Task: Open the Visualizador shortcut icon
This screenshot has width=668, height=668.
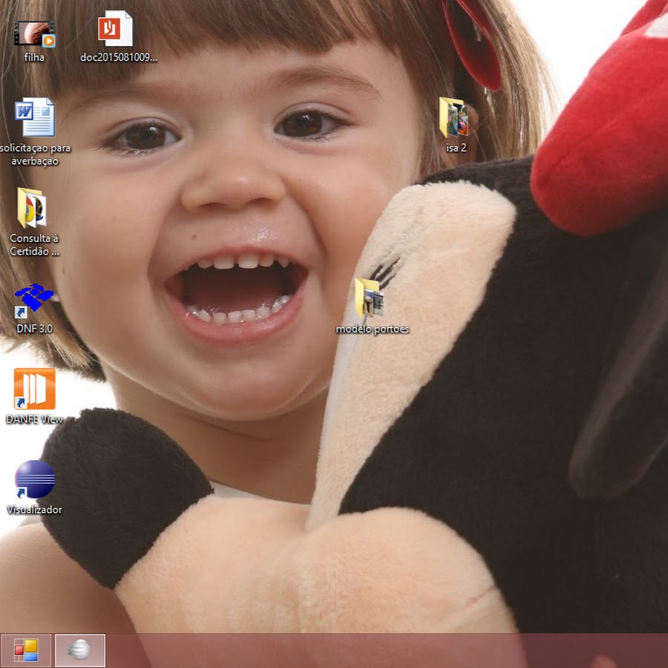Action: point(34,479)
